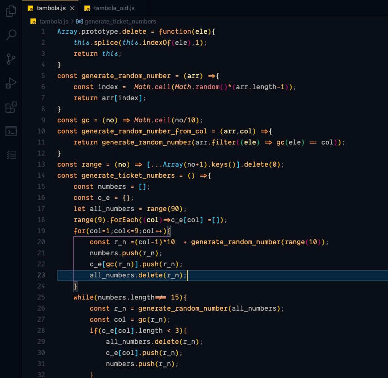Image resolution: width=388 pixels, height=378 pixels.
Task: Click the 'for(col=1;col<=9;col++){' line
Action: 122,231
